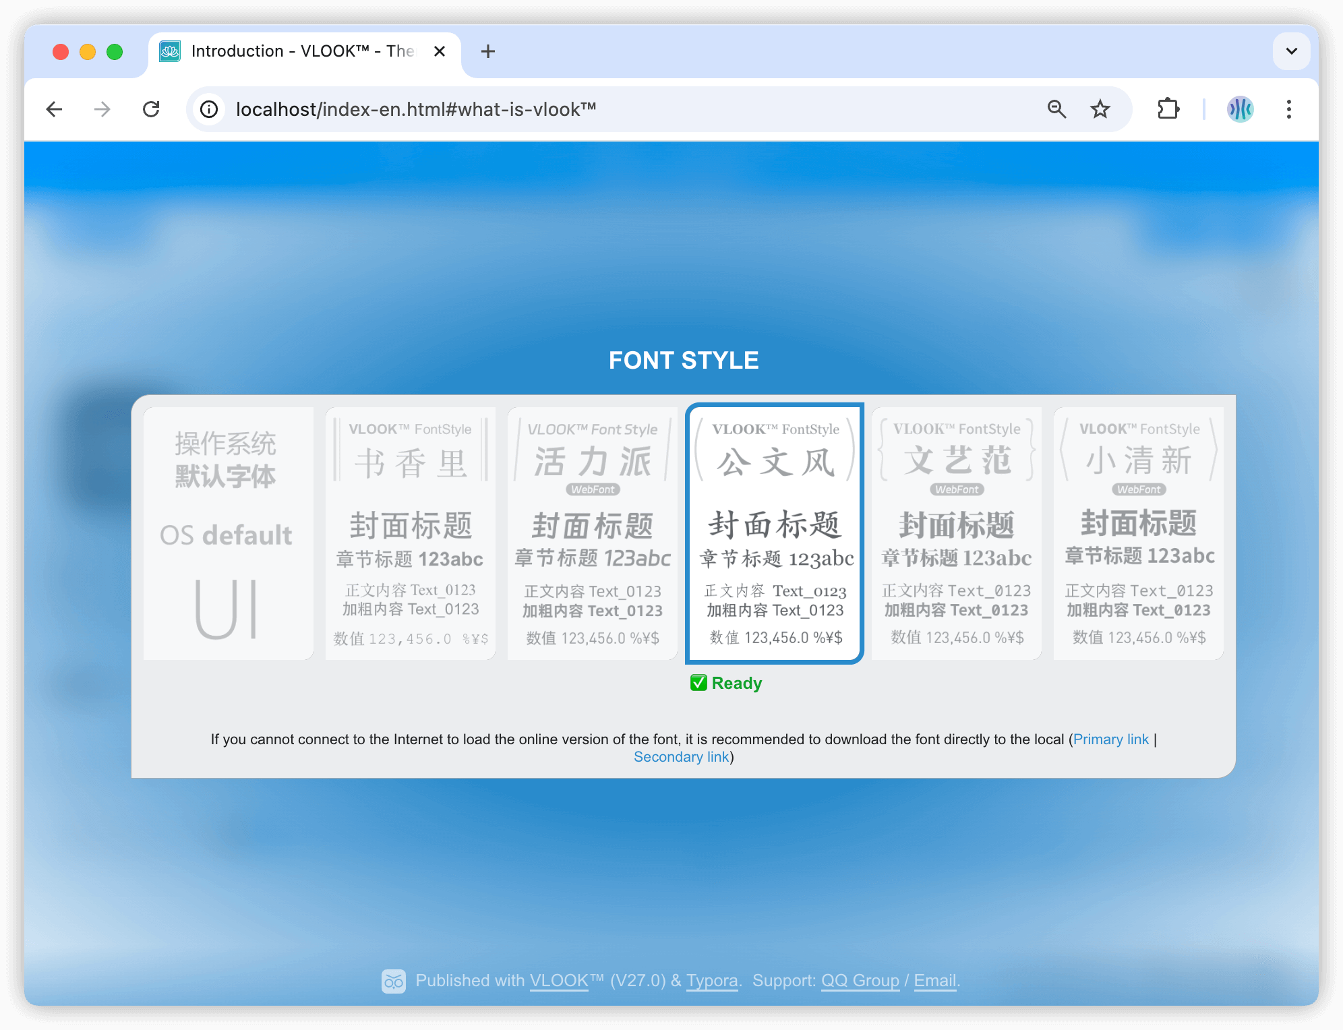Viewport: 1343px width, 1030px height.
Task: Reload the current page
Action: 151,109
